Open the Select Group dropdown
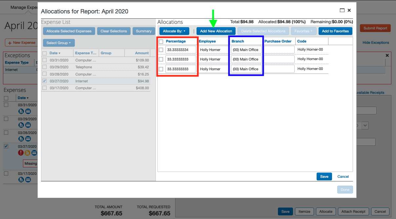Image resolution: width=396 pixels, height=219 pixels. pos(59,43)
